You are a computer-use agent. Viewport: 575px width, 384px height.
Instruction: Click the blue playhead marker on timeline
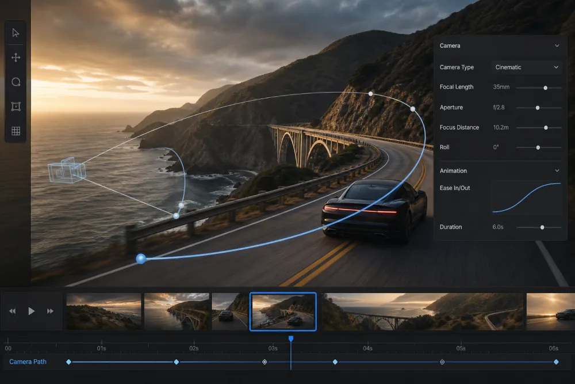coord(291,339)
